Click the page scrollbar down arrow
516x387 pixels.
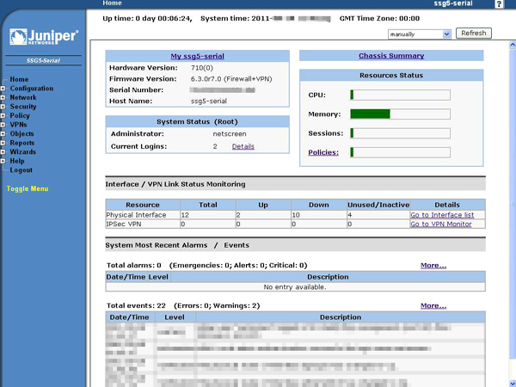[513, 384]
